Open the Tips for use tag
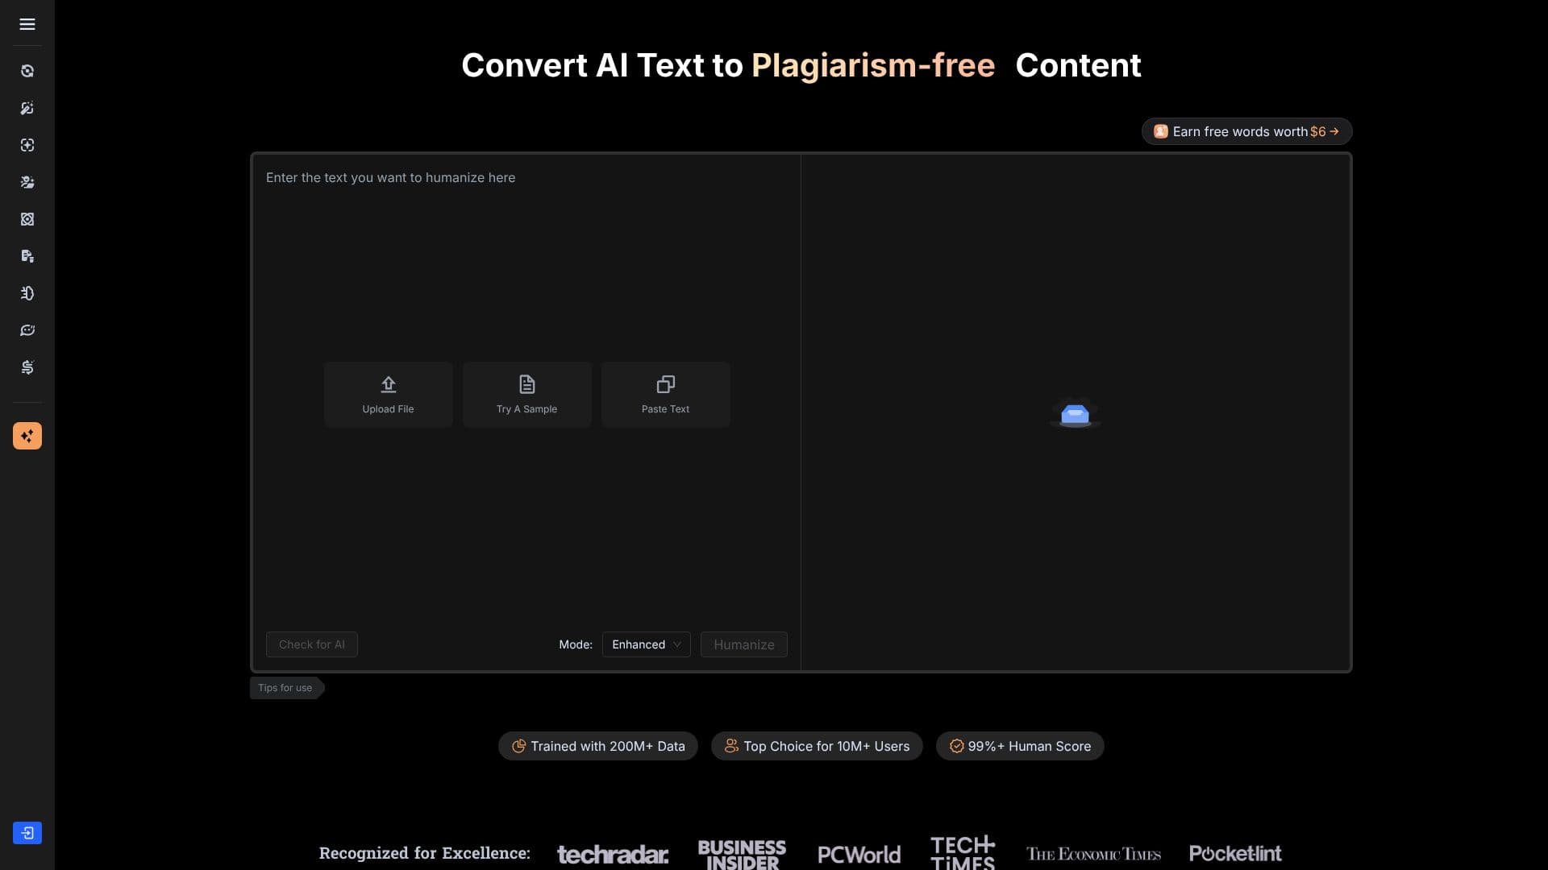The width and height of the screenshot is (1548, 870). [286, 688]
